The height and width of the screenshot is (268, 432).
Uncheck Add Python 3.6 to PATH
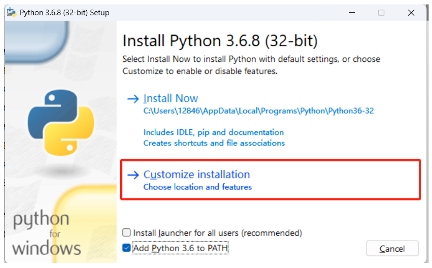coord(127,248)
